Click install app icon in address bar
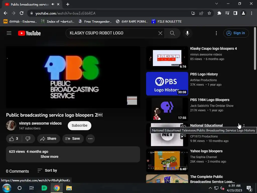This screenshot has width=257, height=193. (x=193, y=13)
